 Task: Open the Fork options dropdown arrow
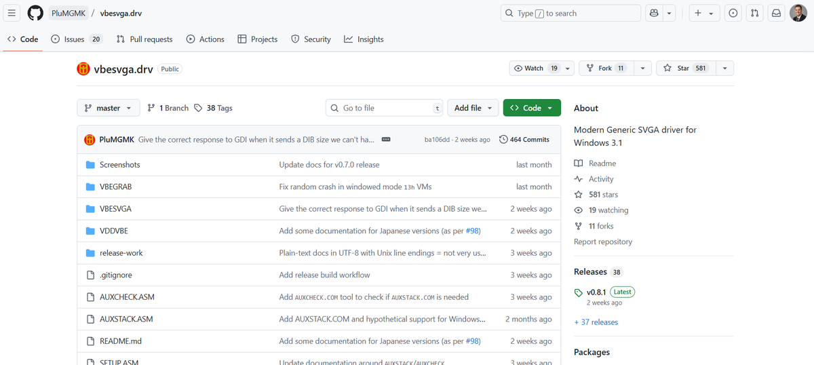643,69
